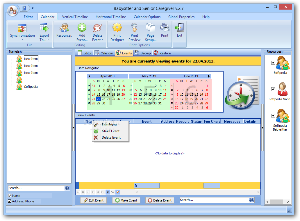Select the Softpedia Babysitter avatar icon
This screenshot has height=221, width=300.
[x=282, y=116]
